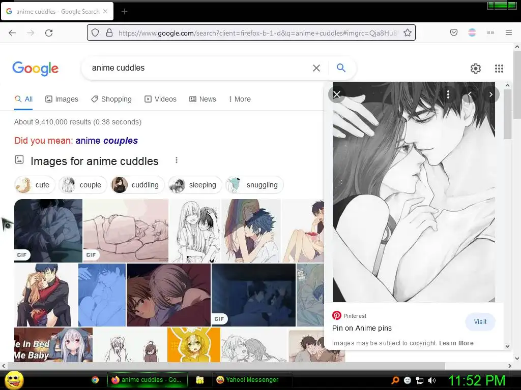Close image preview panel with X
521x390 pixels.
[x=337, y=94]
